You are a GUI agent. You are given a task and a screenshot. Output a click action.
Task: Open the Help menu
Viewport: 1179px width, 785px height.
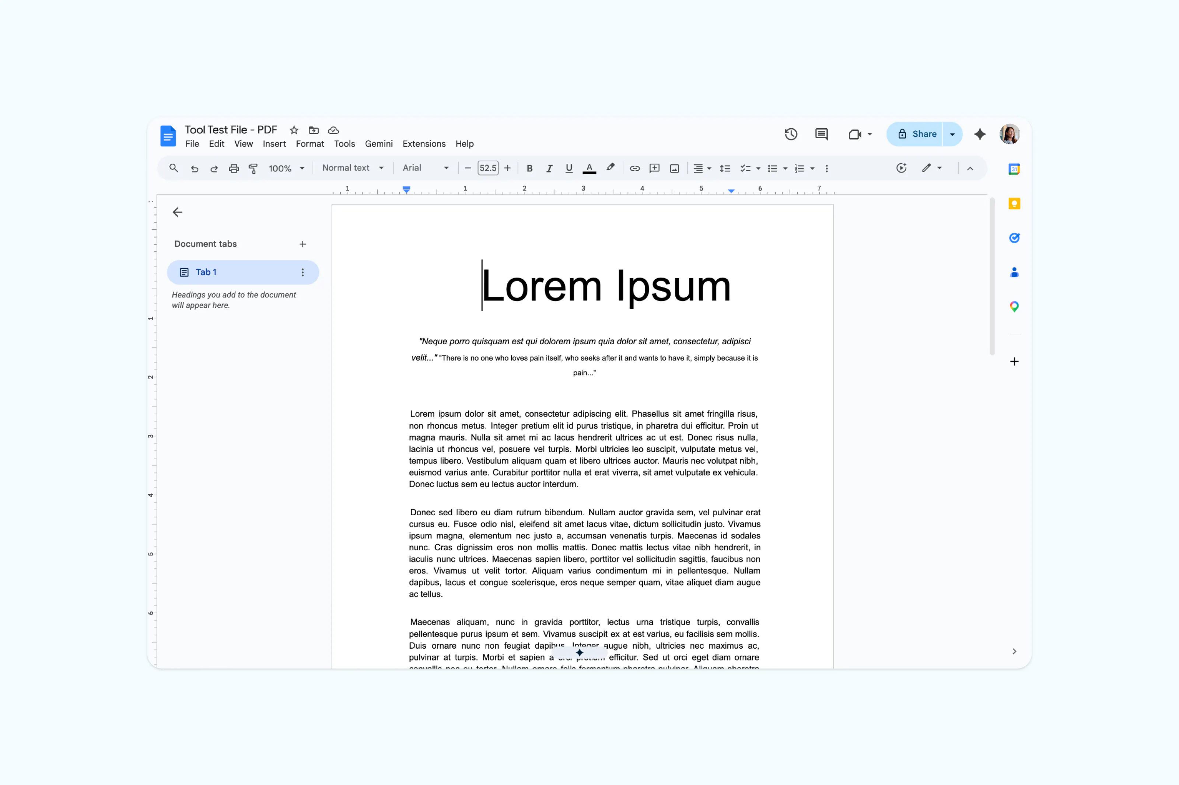(x=464, y=144)
